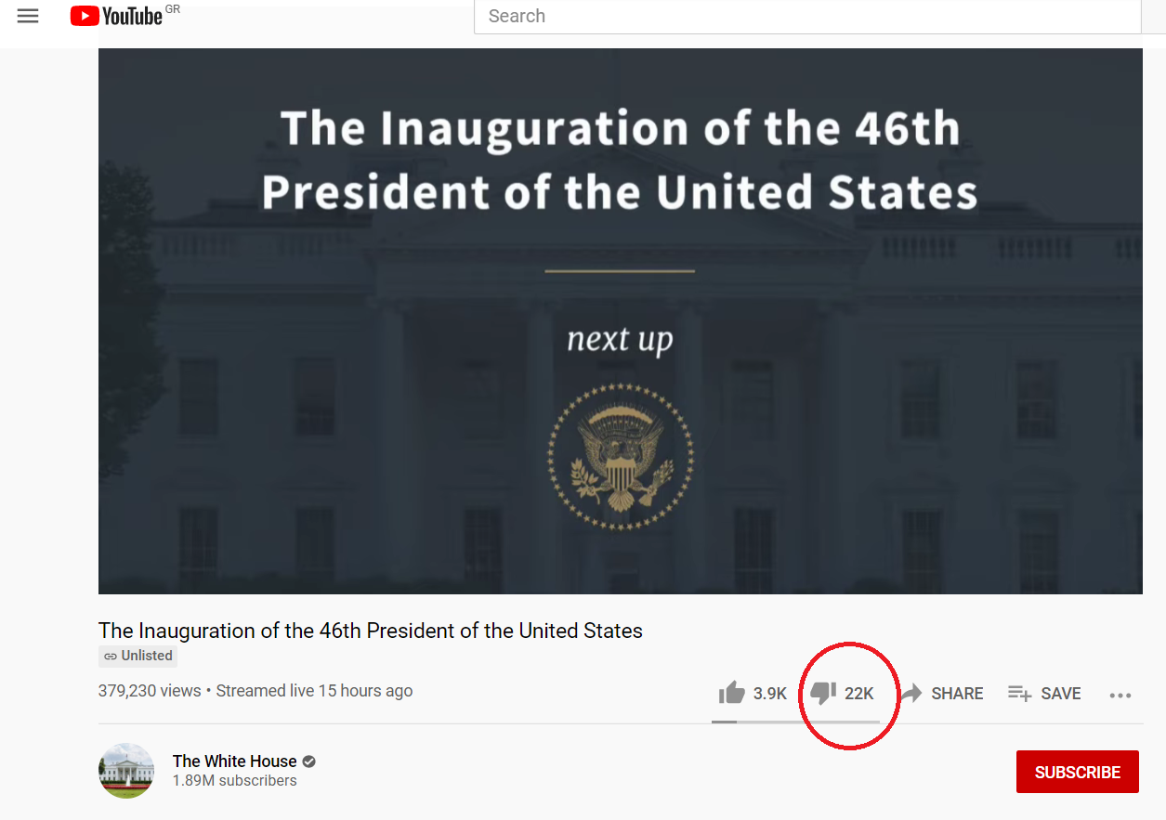Click the video title below the player
The height and width of the screenshot is (820, 1166).
[x=371, y=631]
